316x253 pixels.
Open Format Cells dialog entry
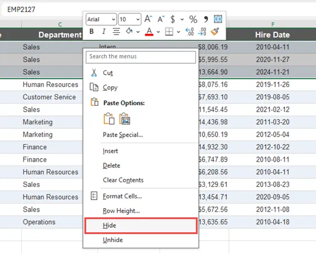point(141,196)
